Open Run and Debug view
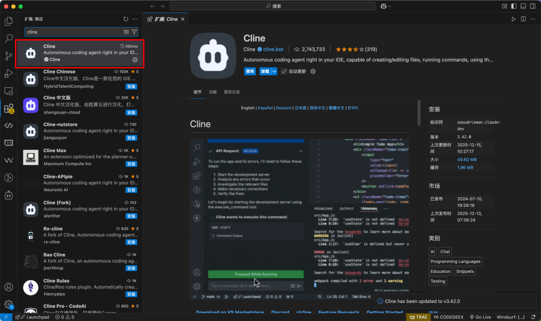541x321 pixels. point(9,74)
